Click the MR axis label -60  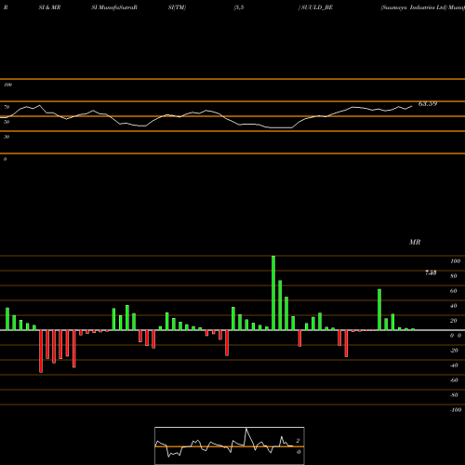click(x=454, y=380)
